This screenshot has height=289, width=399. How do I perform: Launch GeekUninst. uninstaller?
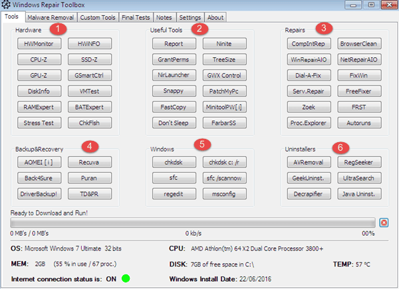click(x=307, y=178)
